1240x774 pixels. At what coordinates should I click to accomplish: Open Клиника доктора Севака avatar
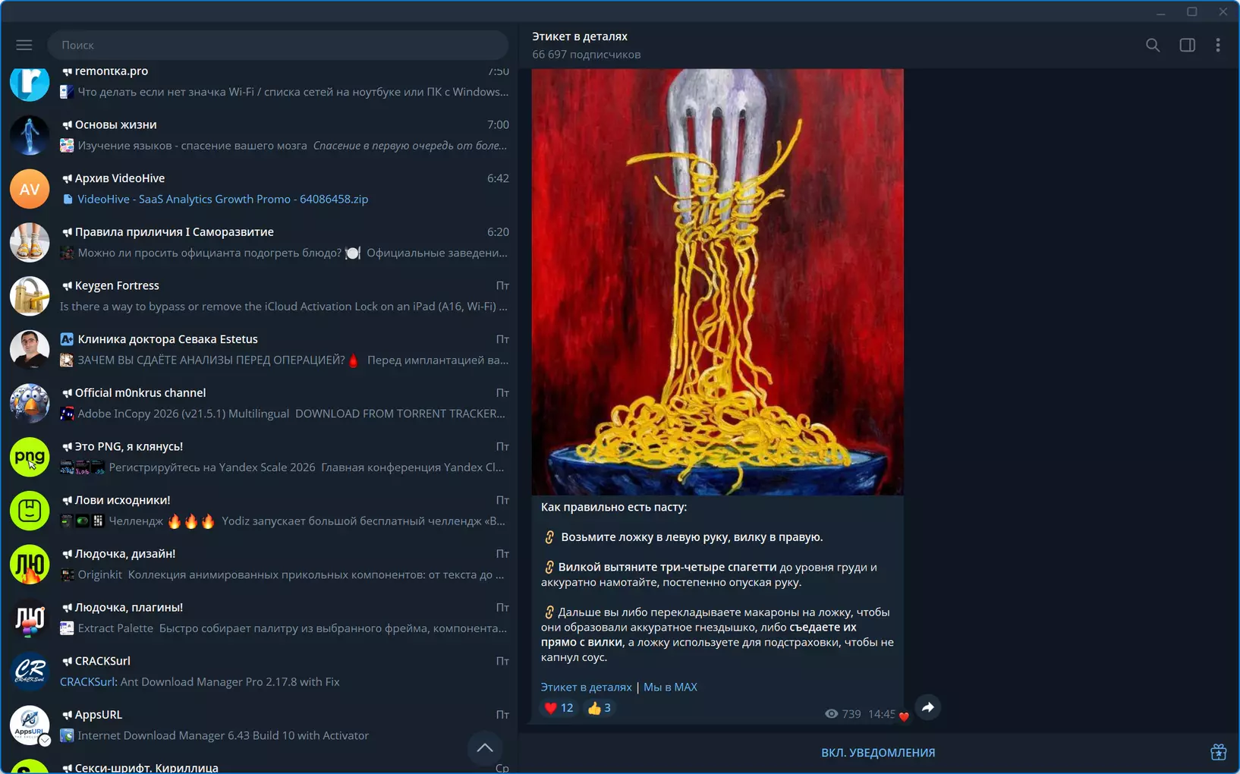point(30,350)
